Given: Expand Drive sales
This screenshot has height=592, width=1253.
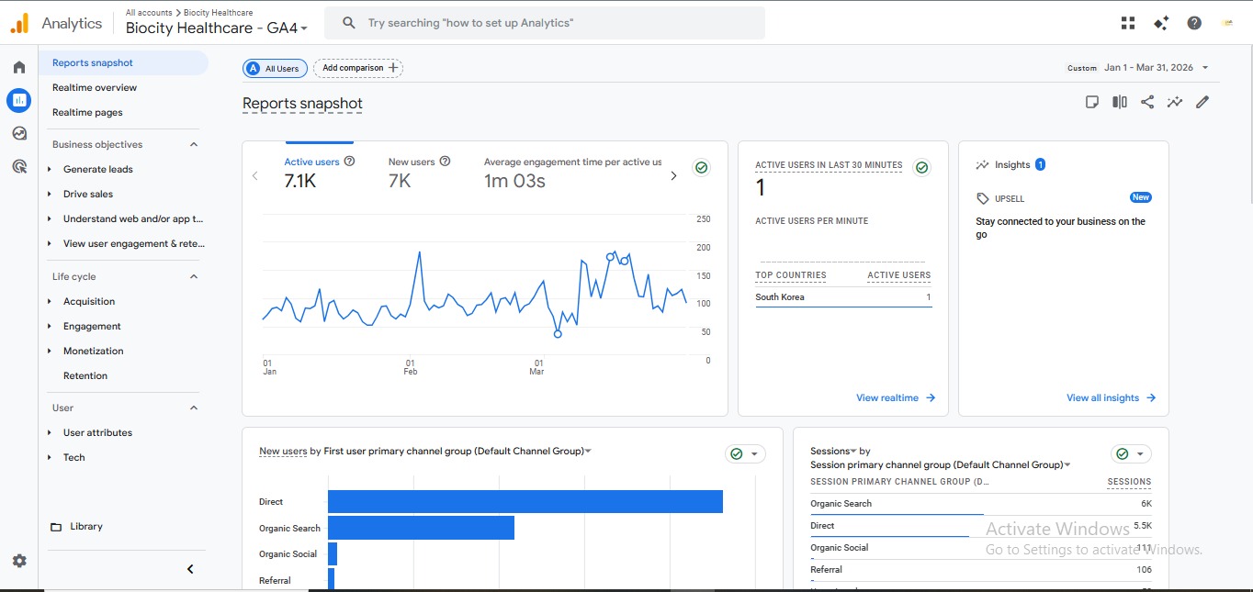Looking at the screenshot, I should pyautogui.click(x=50, y=194).
